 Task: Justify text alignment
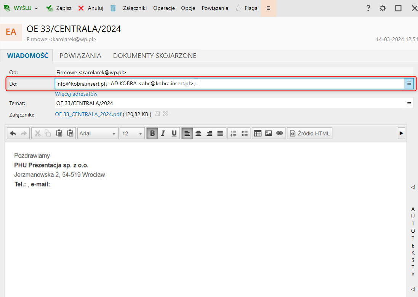[220, 133]
